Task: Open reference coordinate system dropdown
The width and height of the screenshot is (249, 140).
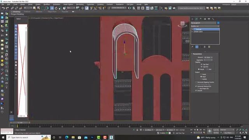Action: tap(71, 8)
